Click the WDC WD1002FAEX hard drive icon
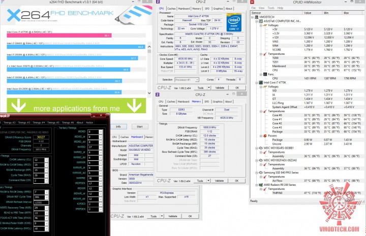Image resolution: width=366 pixels, height=236 pixels. [261, 160]
